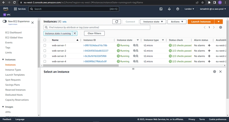Bookmark page with browser star icon
This screenshot has width=229, height=122.
point(202,3)
